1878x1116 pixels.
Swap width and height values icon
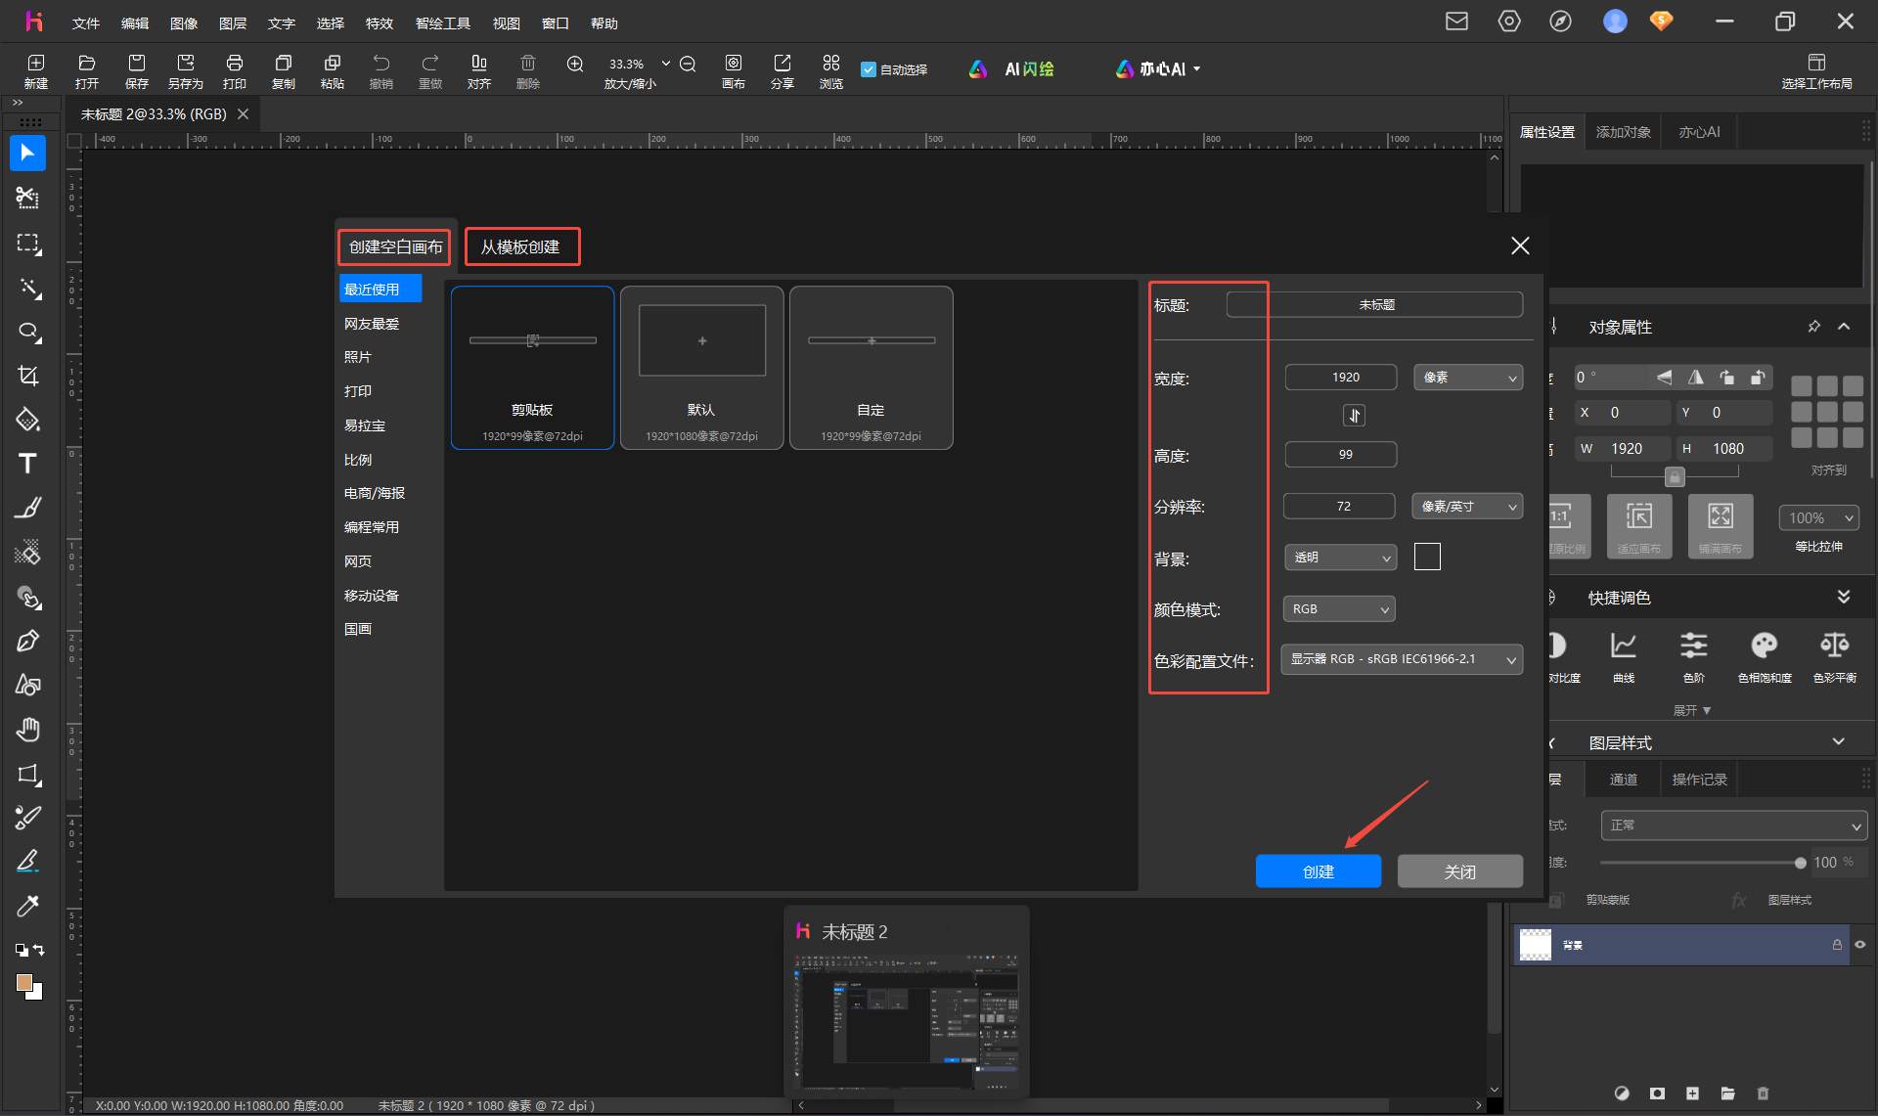click(x=1354, y=416)
